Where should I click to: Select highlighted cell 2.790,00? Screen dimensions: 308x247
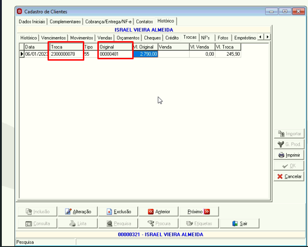(x=145, y=54)
